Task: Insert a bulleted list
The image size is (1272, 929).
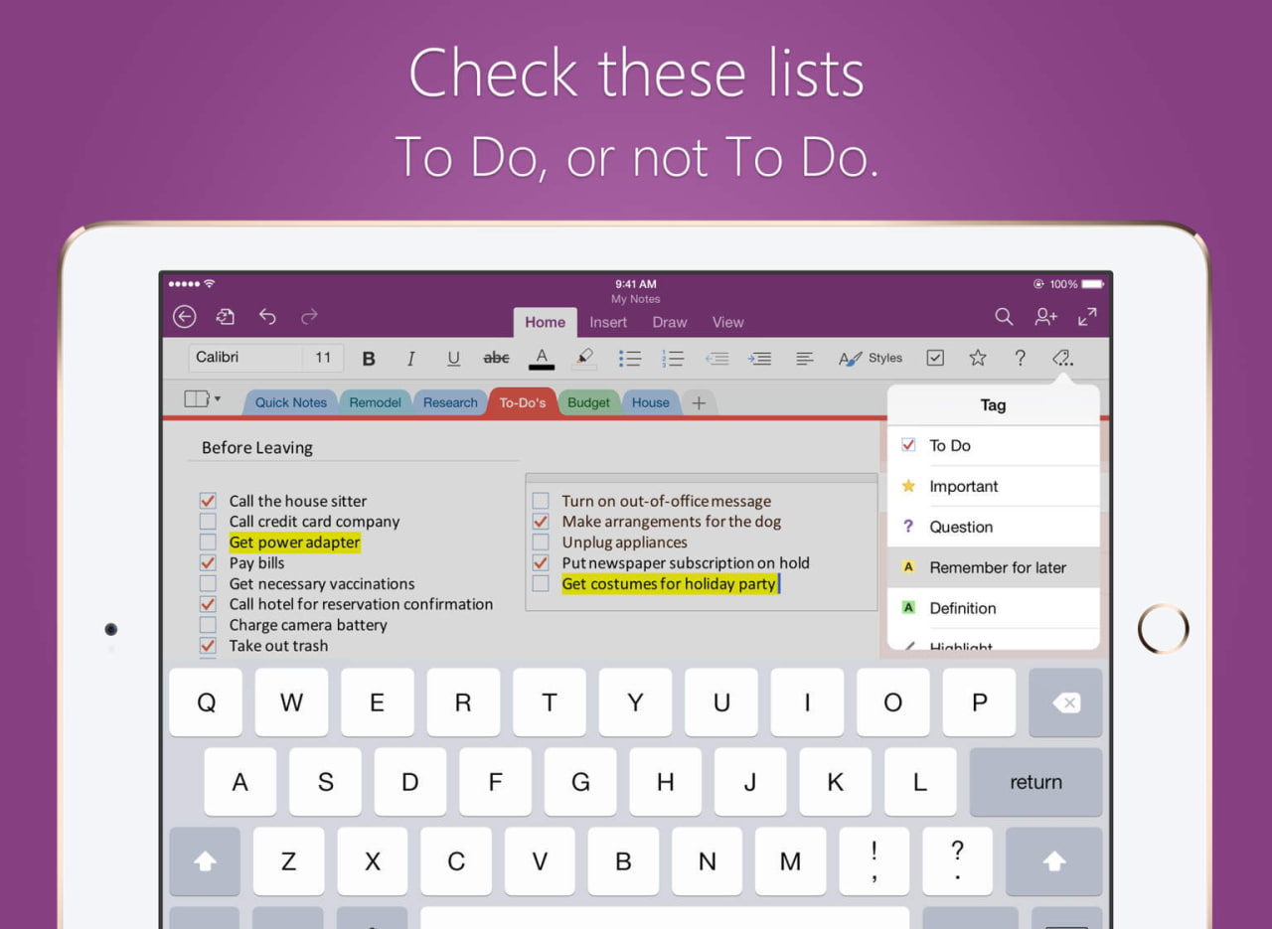Action: (x=629, y=359)
